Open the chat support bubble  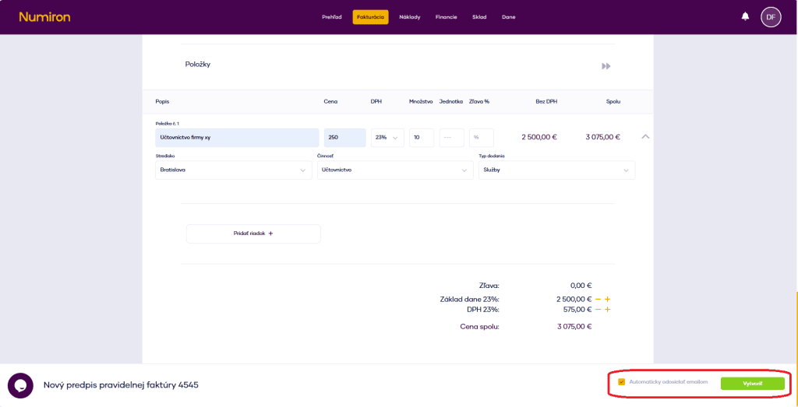click(20, 385)
